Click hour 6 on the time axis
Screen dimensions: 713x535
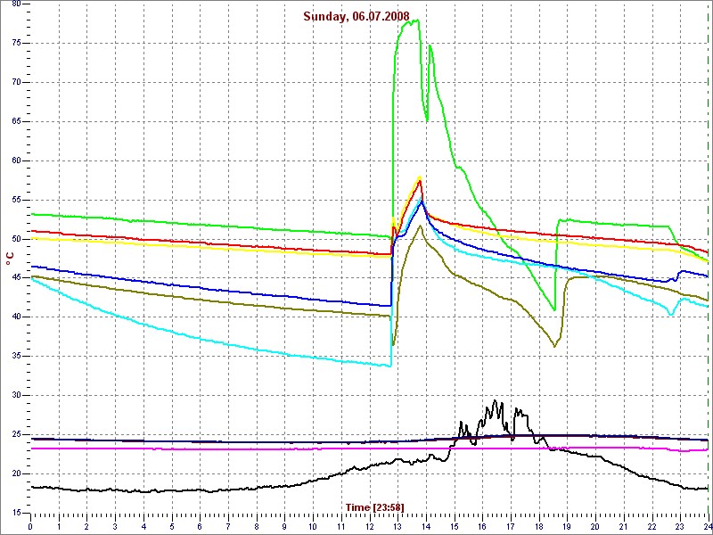pos(200,526)
